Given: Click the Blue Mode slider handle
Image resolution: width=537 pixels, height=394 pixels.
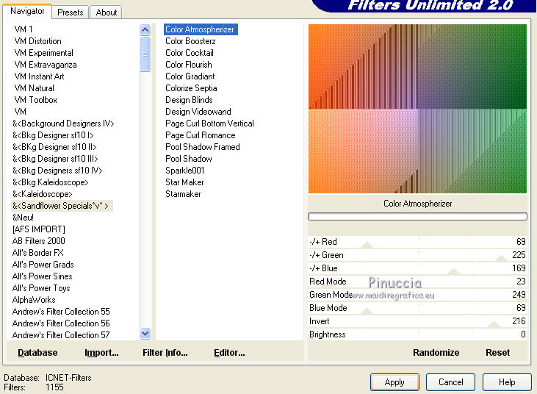Looking at the screenshot, I should click(x=367, y=311).
